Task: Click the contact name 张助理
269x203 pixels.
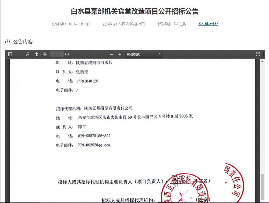Action: point(82,72)
